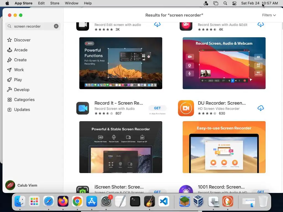Viewport: 283px width, 212px height.
Task: Open the Record Screen, Audio & Webcam preview
Action: coord(224,63)
